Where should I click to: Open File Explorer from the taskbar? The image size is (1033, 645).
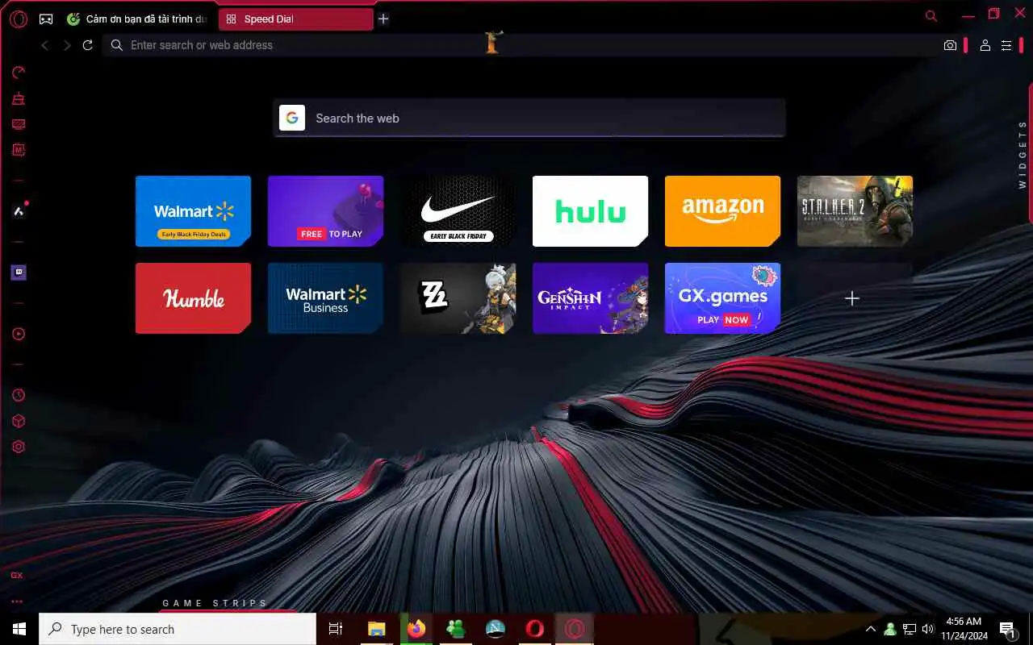pos(376,629)
